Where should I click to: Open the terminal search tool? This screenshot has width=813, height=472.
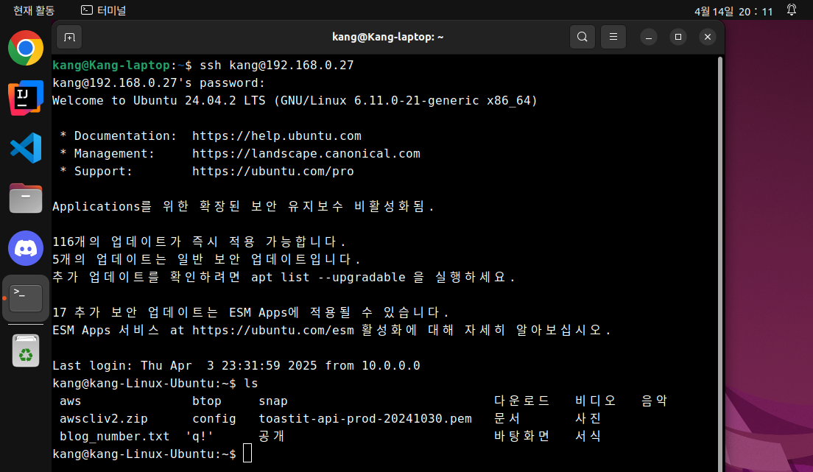click(x=583, y=37)
